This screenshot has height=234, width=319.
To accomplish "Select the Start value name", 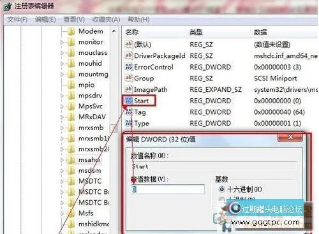I will click(x=141, y=101).
